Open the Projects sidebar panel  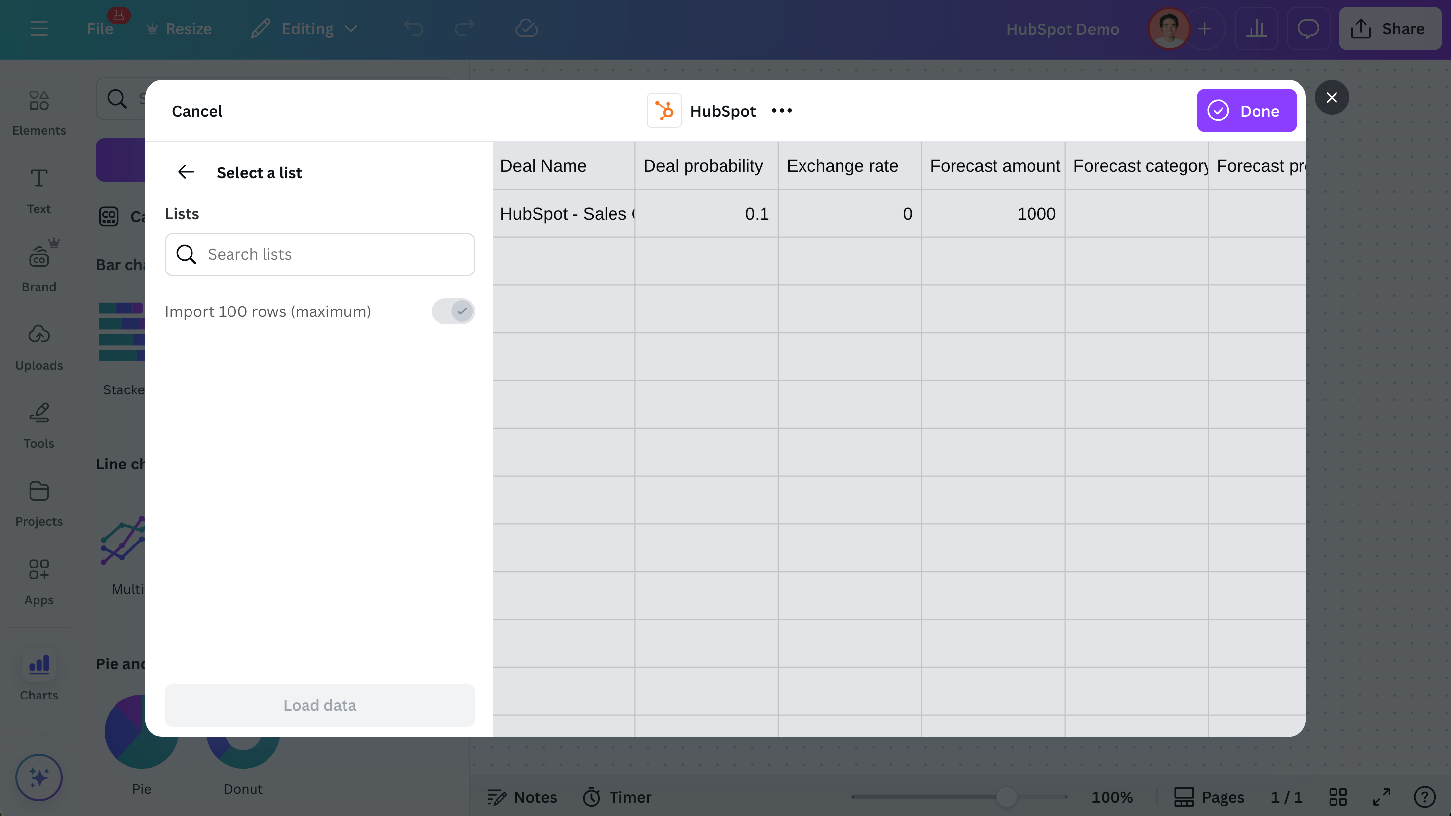(39, 503)
